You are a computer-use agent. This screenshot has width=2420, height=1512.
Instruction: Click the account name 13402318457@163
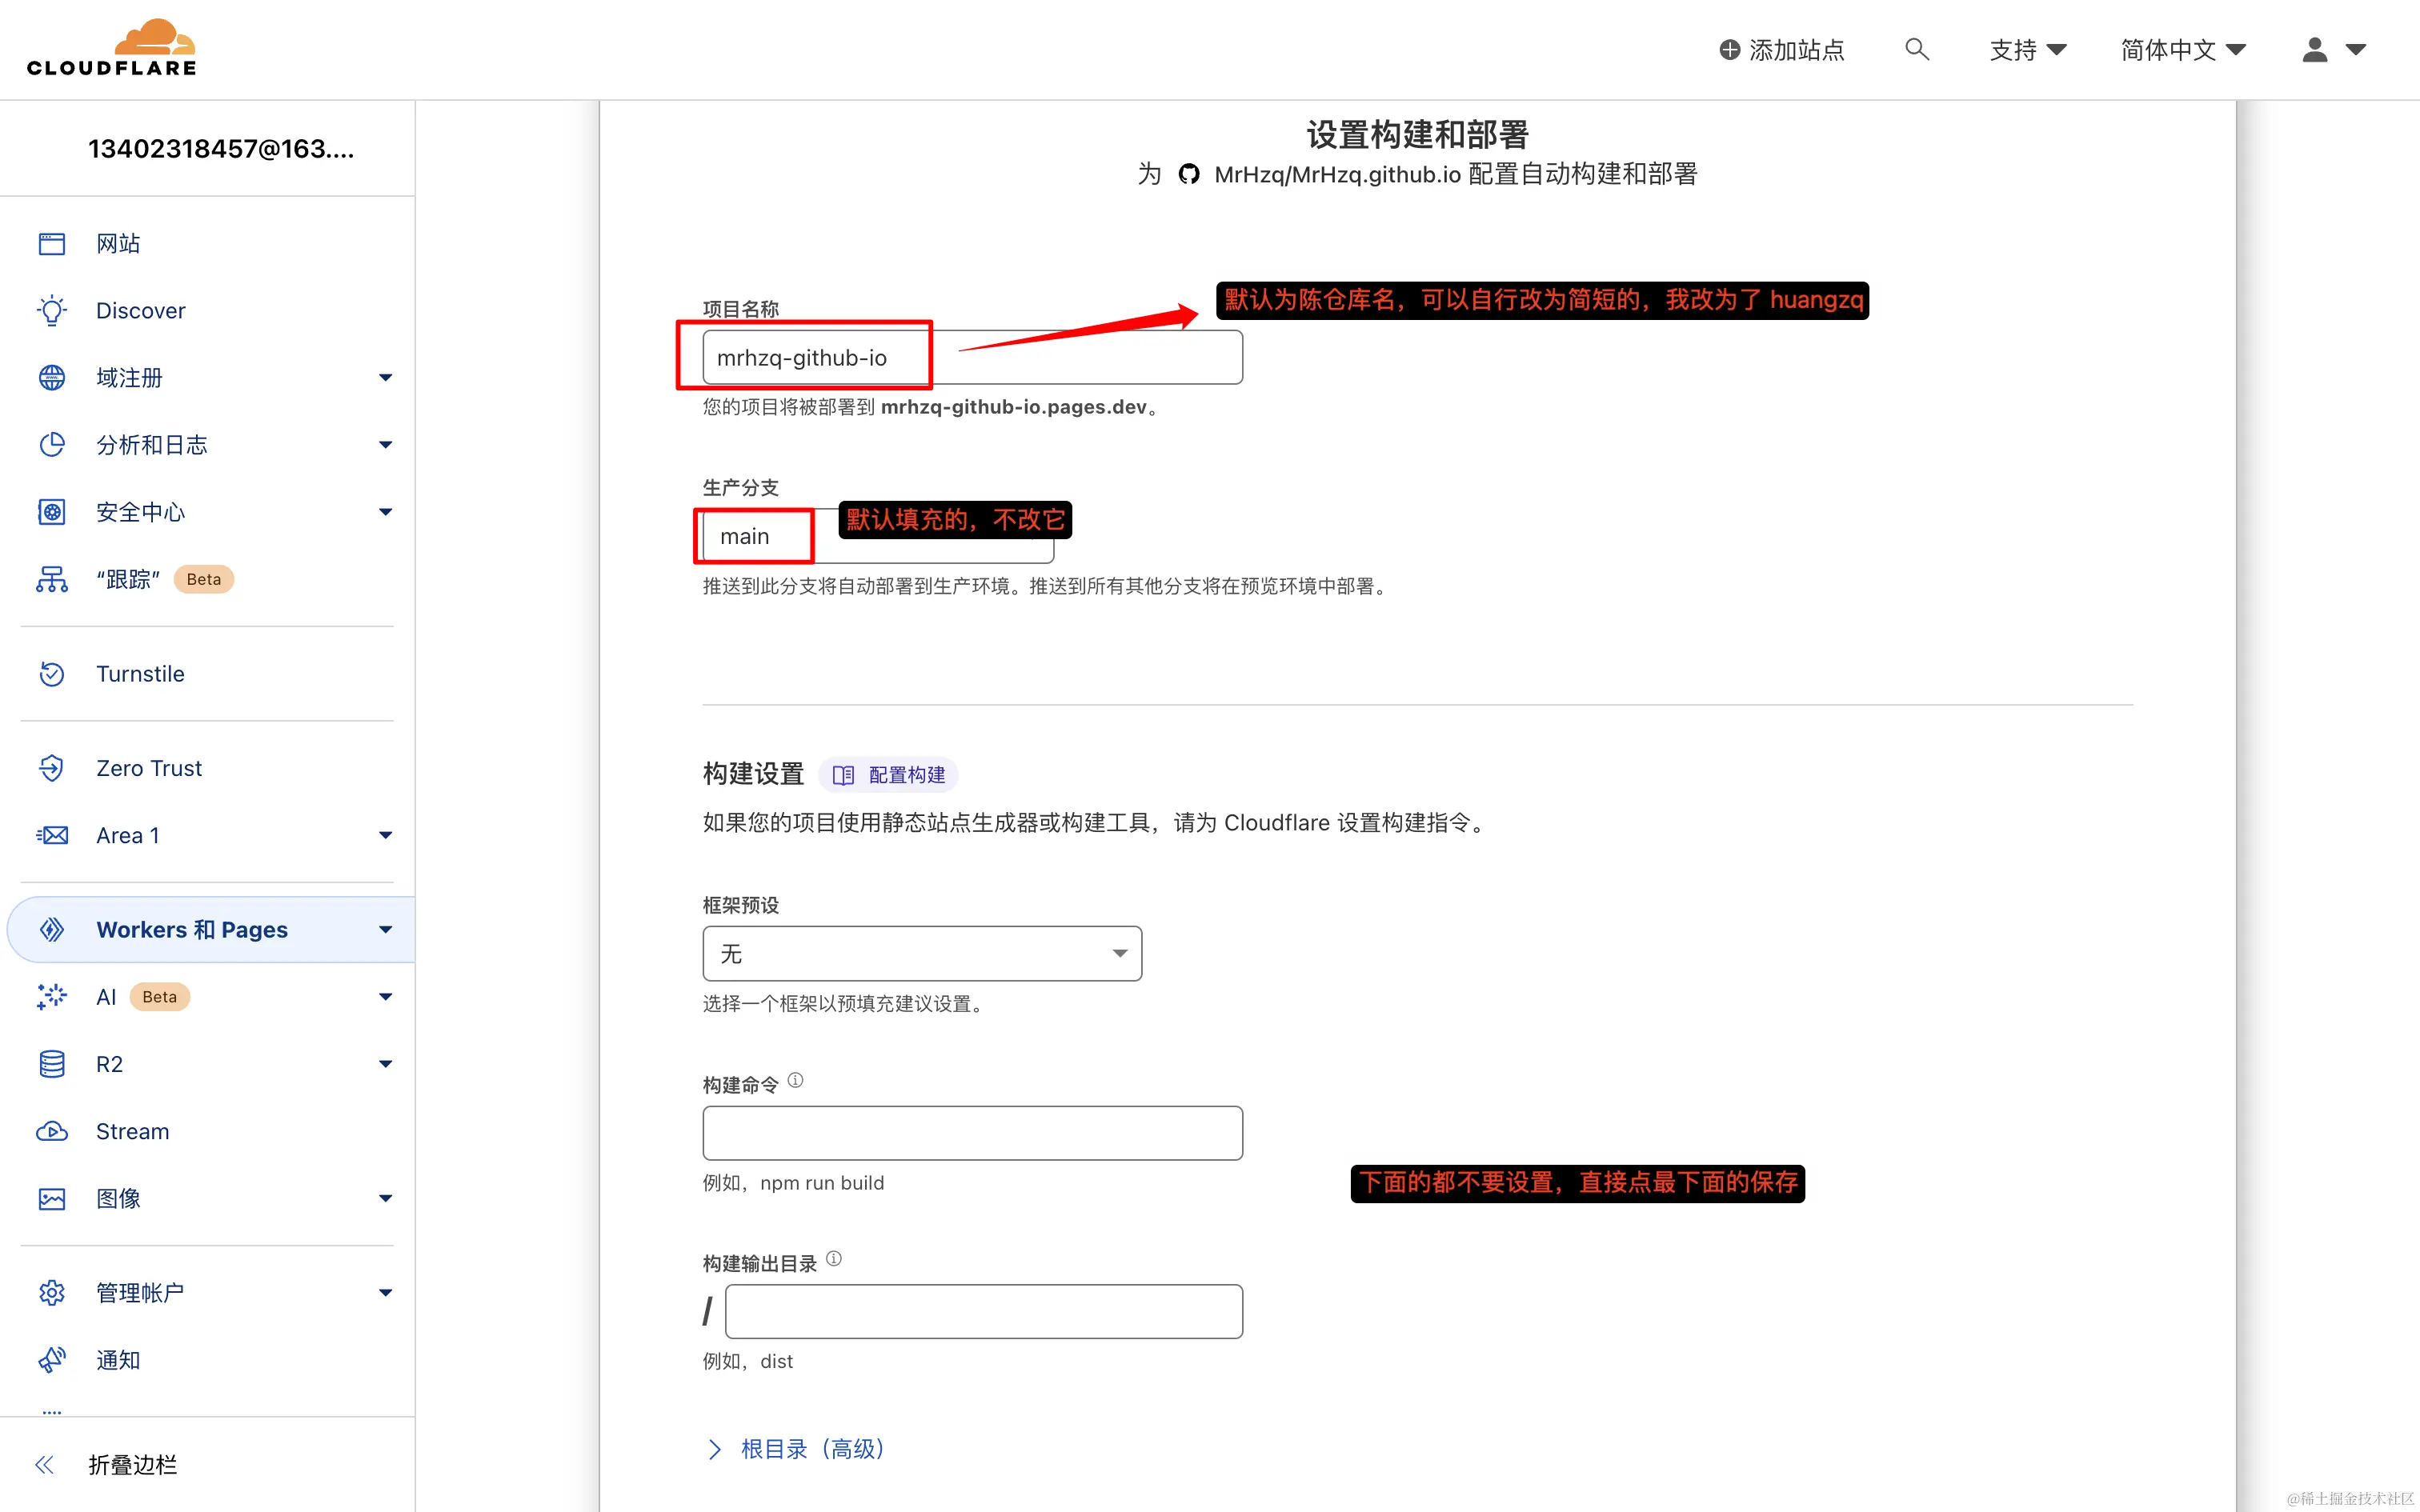point(221,149)
